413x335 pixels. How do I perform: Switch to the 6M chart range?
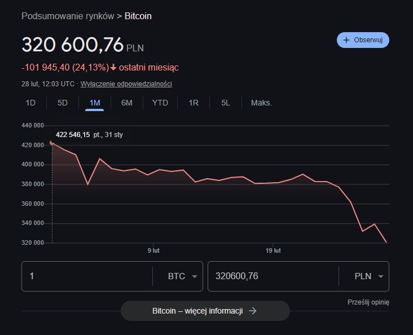pos(127,103)
